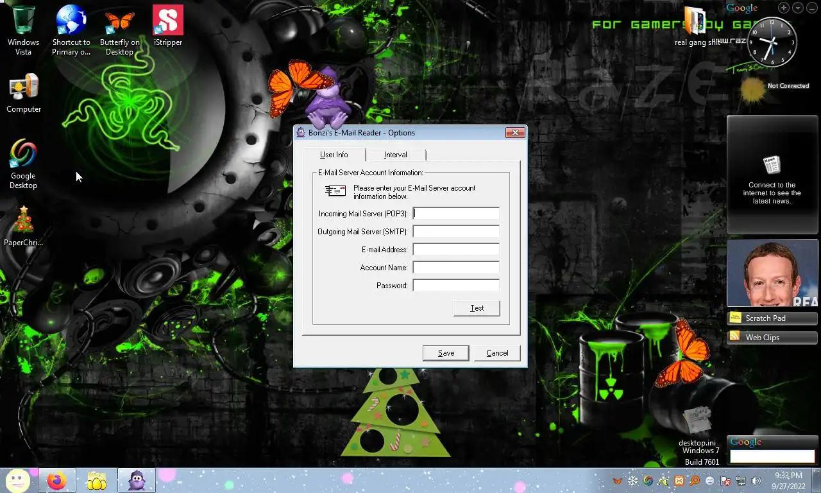Open the Computer desktop icon
821x493 pixels.
pyautogui.click(x=24, y=94)
